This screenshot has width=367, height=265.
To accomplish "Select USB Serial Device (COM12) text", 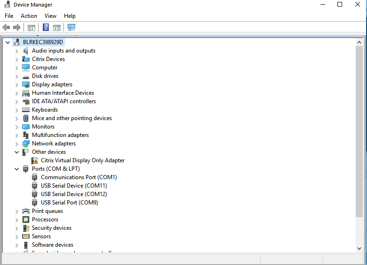I will 74,194.
